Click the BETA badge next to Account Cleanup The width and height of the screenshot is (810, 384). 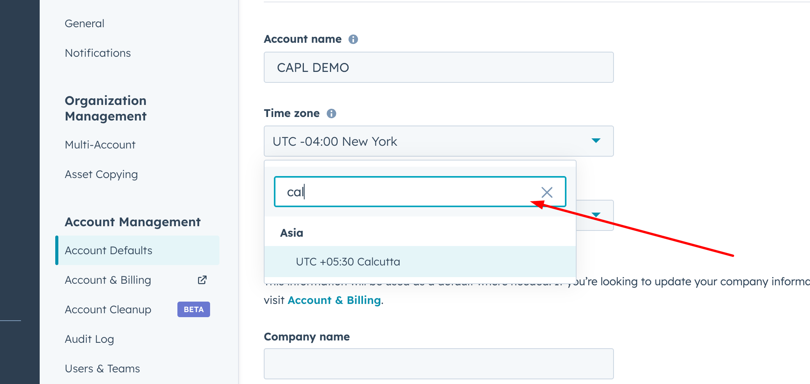[x=193, y=309]
